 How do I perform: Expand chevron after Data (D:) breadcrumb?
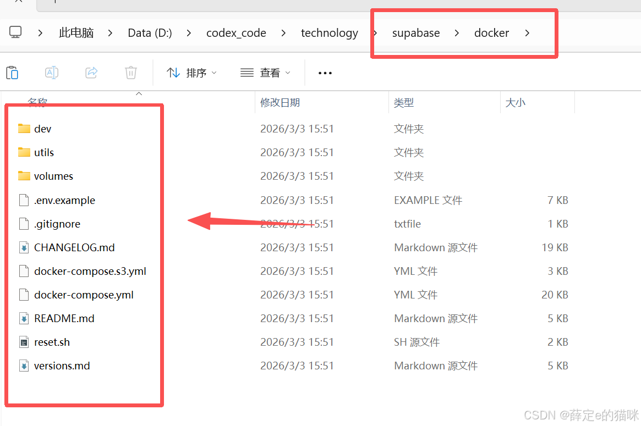point(189,32)
